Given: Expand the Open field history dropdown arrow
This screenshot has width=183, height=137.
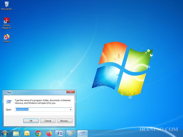Looking at the screenshot, I should click(71, 110).
